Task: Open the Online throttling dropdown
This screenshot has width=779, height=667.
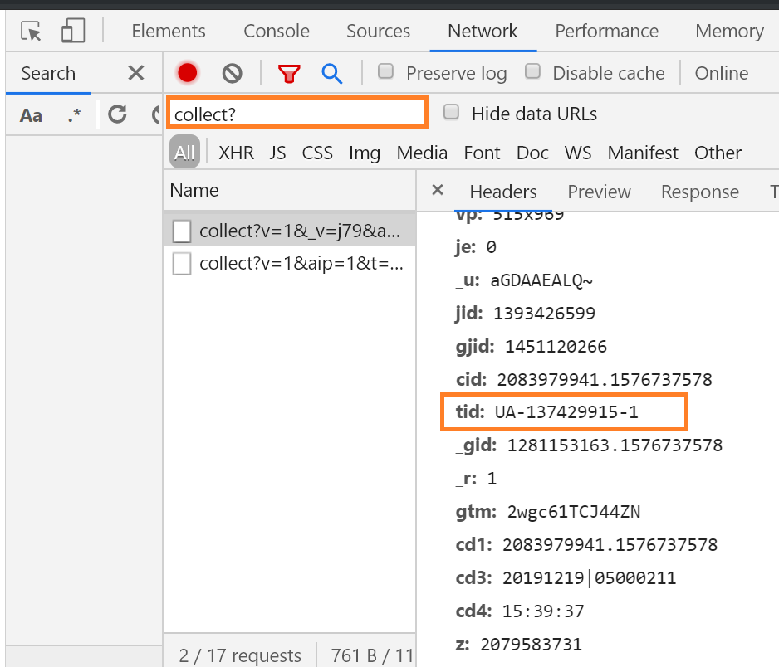Action: point(721,73)
